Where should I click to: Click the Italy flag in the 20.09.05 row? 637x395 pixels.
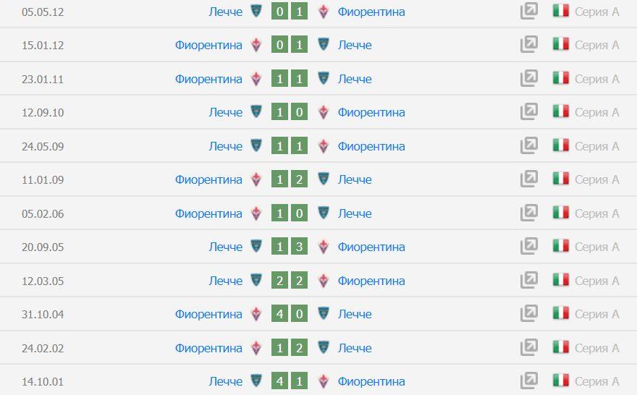tap(560, 247)
